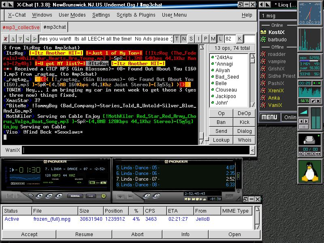Toggle the L user limit mode button

click(220, 39)
